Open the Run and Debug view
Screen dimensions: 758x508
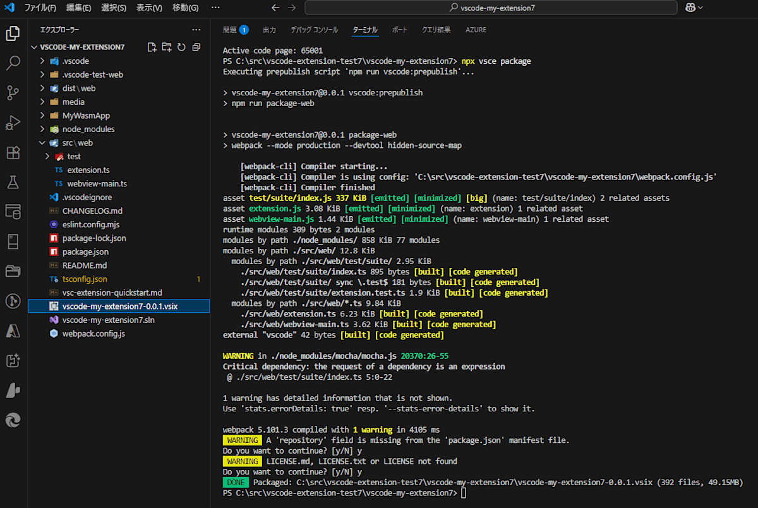(13, 123)
